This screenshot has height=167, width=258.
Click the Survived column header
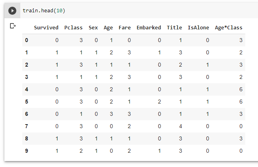(x=46, y=28)
